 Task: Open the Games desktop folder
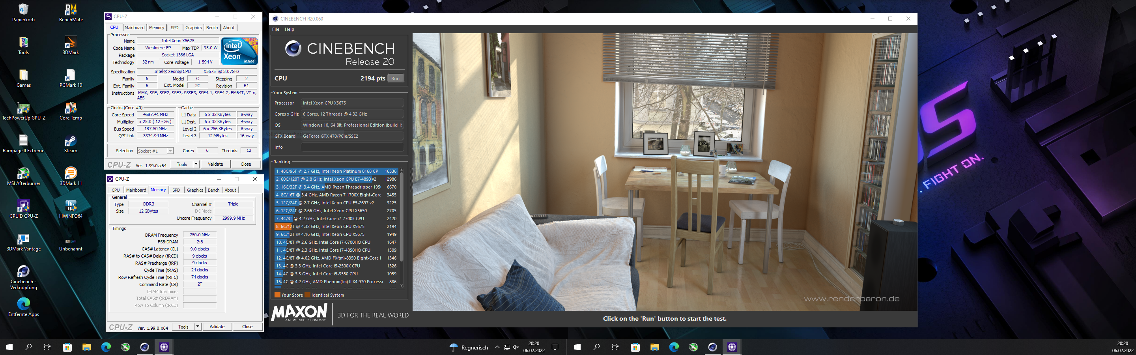tap(23, 78)
